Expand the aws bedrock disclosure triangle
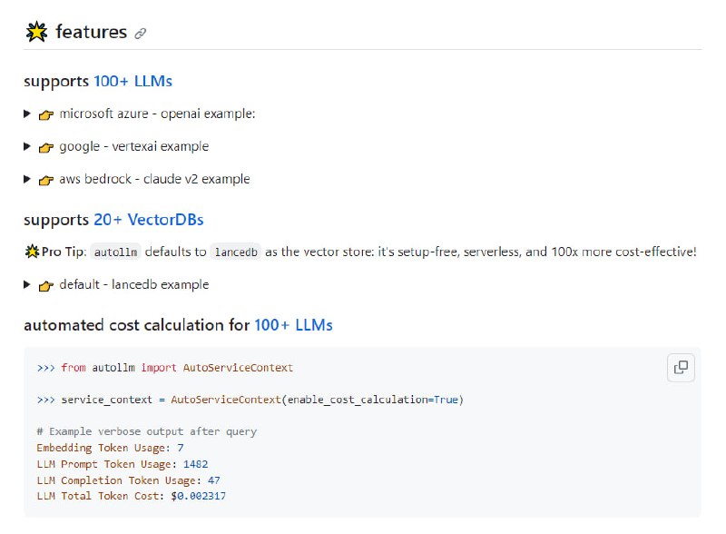Screen dimensions: 726x534 coord(28,179)
